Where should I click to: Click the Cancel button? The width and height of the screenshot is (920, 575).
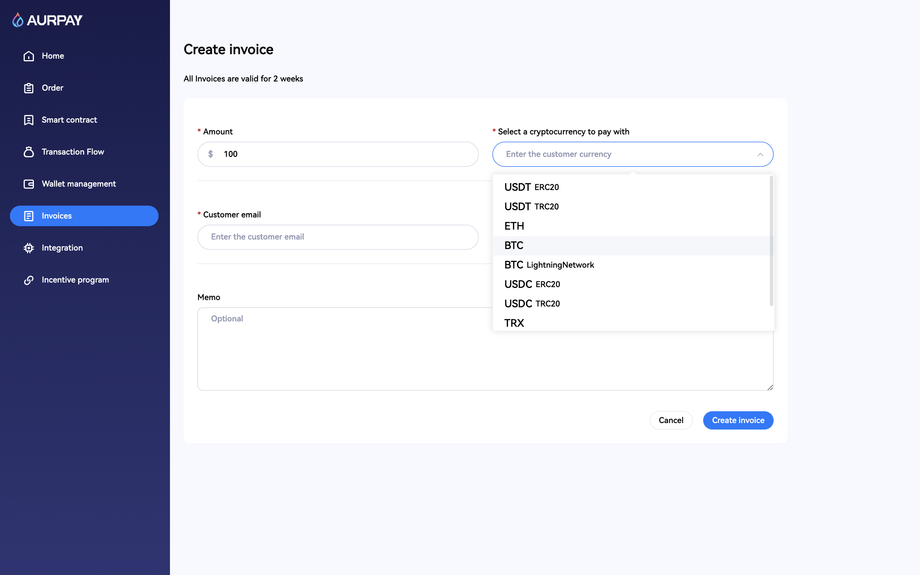coord(671,420)
